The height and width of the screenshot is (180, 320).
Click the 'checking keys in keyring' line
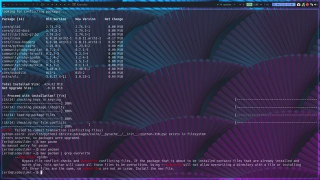pyautogui.click(x=31, y=99)
